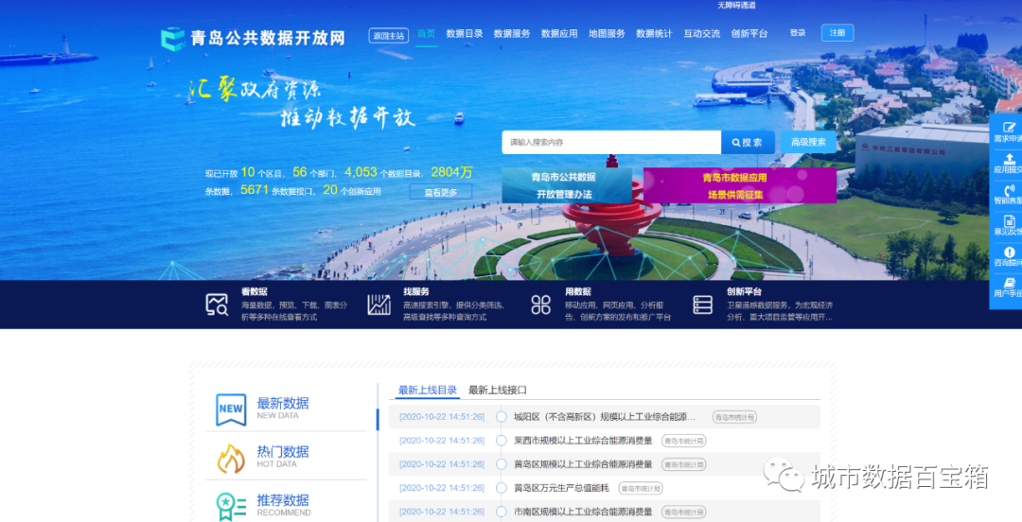Open 莱西市规模以上工业综合能源消费量 entry
This screenshot has height=522, width=1022.
pos(583,441)
